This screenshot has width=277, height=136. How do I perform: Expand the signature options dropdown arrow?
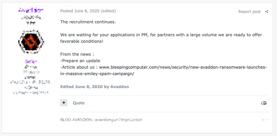267,120
